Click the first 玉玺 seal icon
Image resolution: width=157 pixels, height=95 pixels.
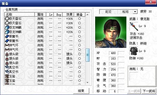pyautogui.click(x=7, y=76)
